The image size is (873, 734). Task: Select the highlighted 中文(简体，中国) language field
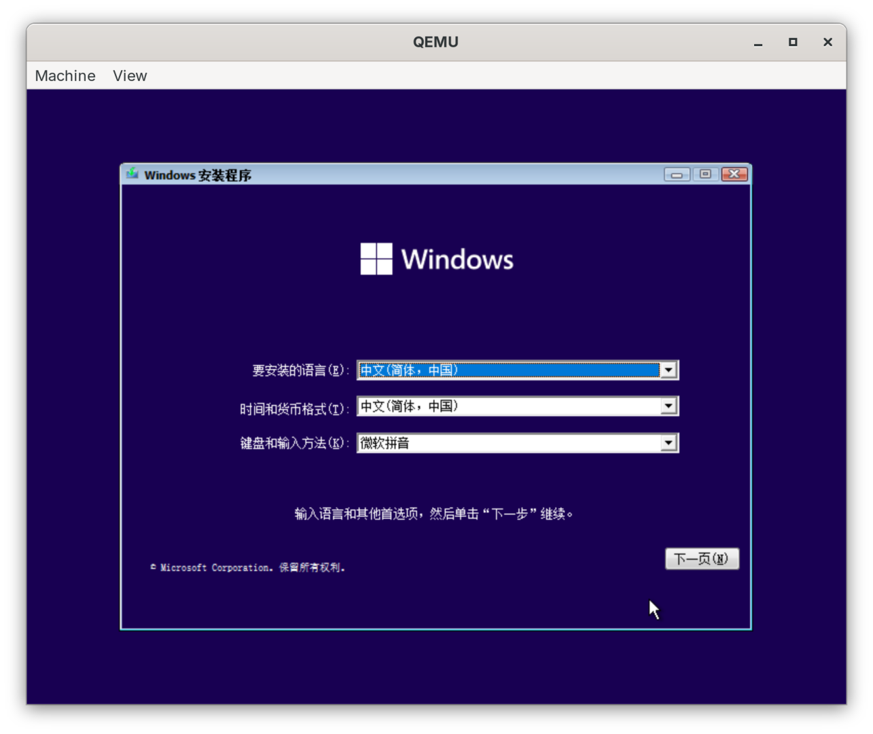508,370
